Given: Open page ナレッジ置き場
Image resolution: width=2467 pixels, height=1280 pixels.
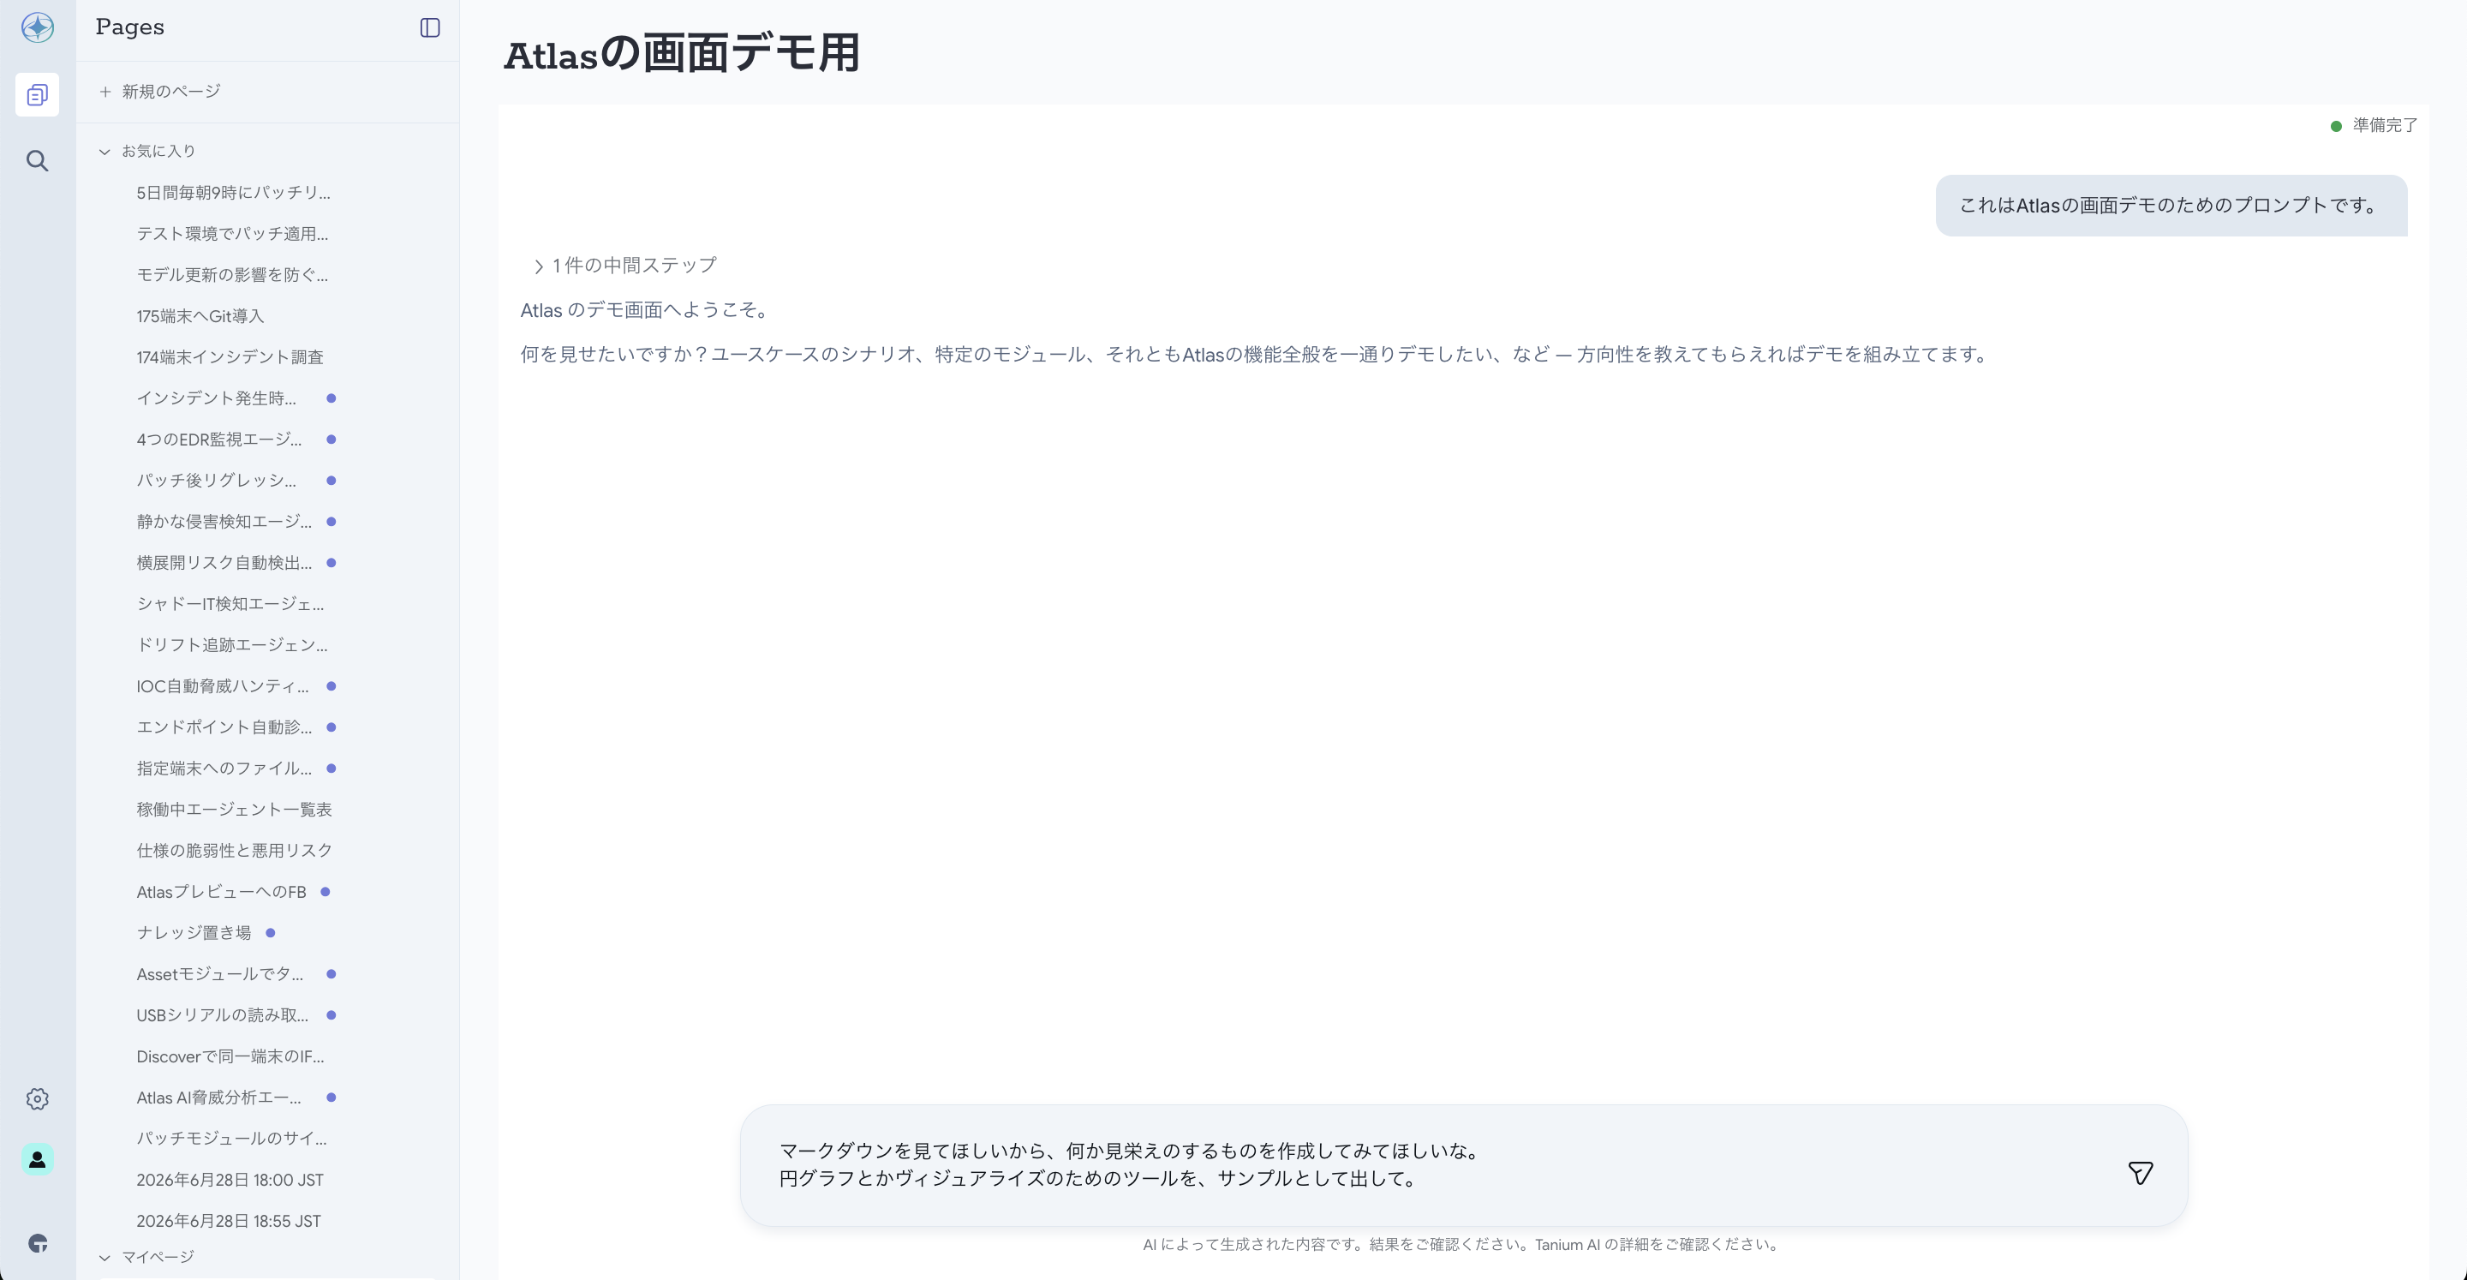Looking at the screenshot, I should tap(194, 933).
